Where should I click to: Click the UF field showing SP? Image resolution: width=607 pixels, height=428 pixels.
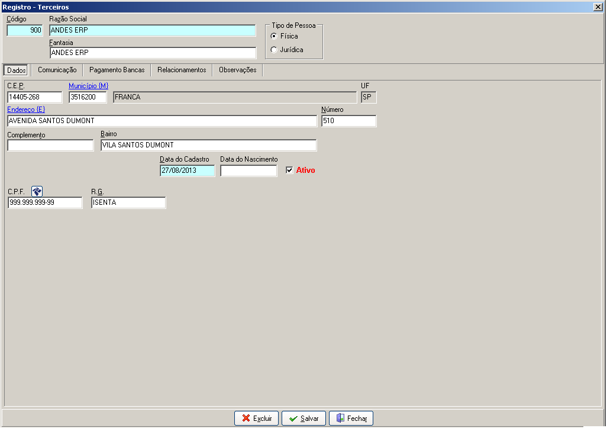pyautogui.click(x=369, y=97)
